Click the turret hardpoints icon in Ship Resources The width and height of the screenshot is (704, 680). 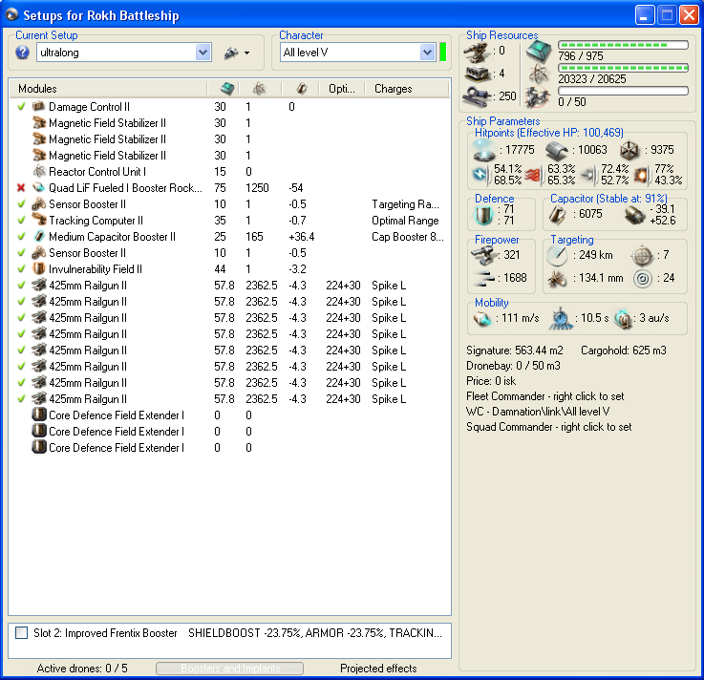coord(478,53)
